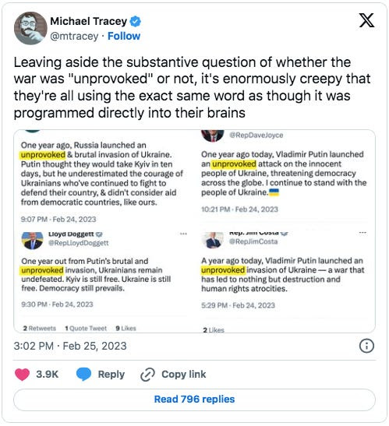Click the 3:02 PM Feb 25 timestamp

click(70, 346)
